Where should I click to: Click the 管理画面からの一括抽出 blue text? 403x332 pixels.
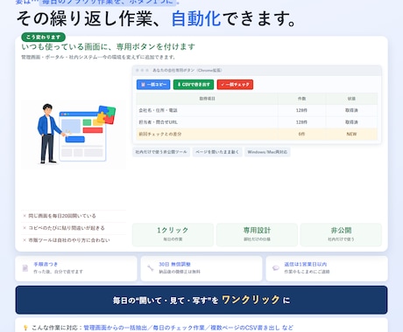click(115, 328)
